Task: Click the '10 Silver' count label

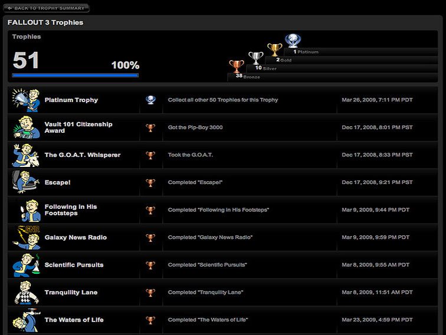Action: coord(266,68)
